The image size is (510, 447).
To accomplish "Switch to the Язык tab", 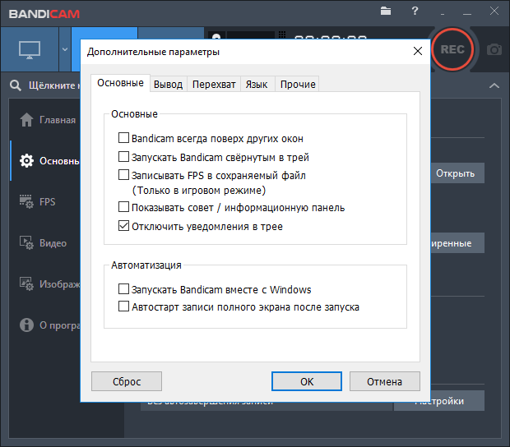I will pyautogui.click(x=257, y=85).
